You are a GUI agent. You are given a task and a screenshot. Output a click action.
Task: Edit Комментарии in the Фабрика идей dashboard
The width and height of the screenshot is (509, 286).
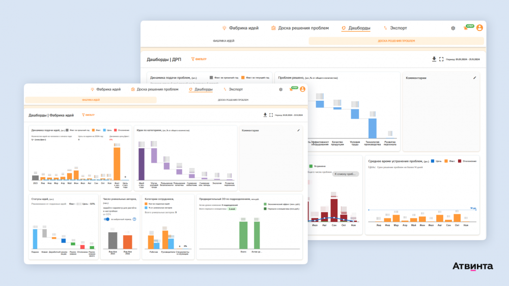[299, 130]
